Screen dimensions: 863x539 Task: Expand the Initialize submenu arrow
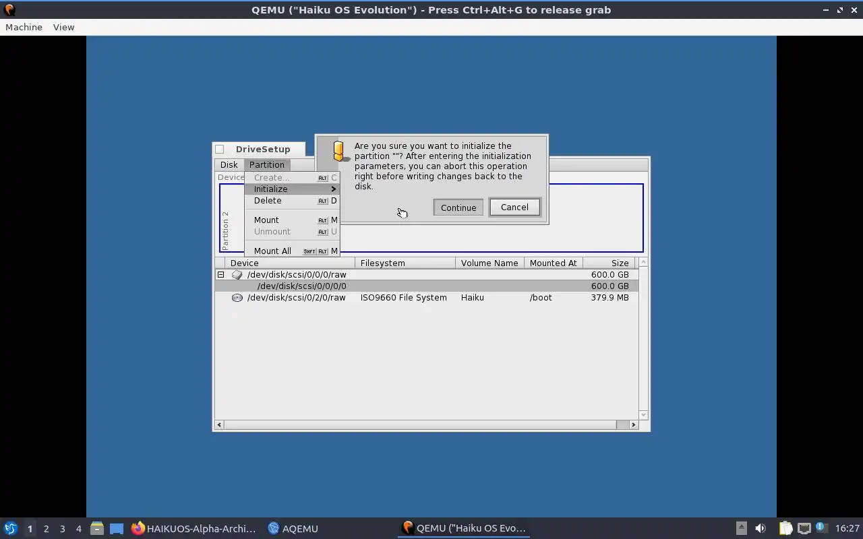333,189
